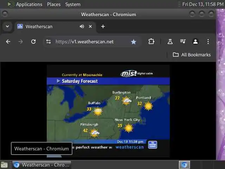Close the Weatherscan tab

pos(90,26)
